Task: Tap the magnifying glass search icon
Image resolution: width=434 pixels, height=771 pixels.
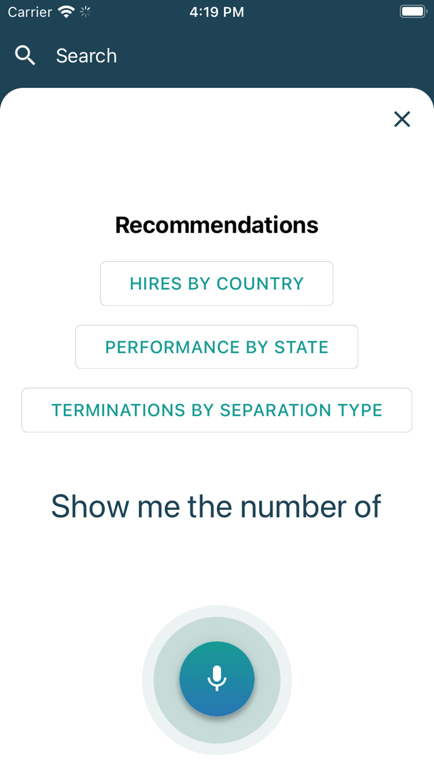Action: pyautogui.click(x=25, y=56)
